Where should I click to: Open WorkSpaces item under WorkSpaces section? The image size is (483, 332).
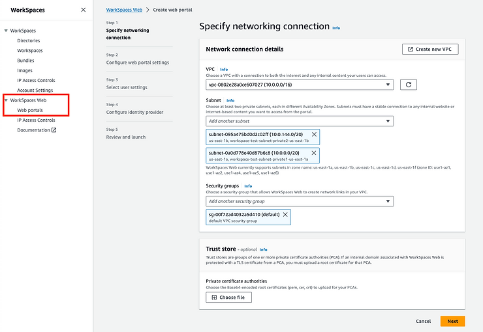(30, 50)
